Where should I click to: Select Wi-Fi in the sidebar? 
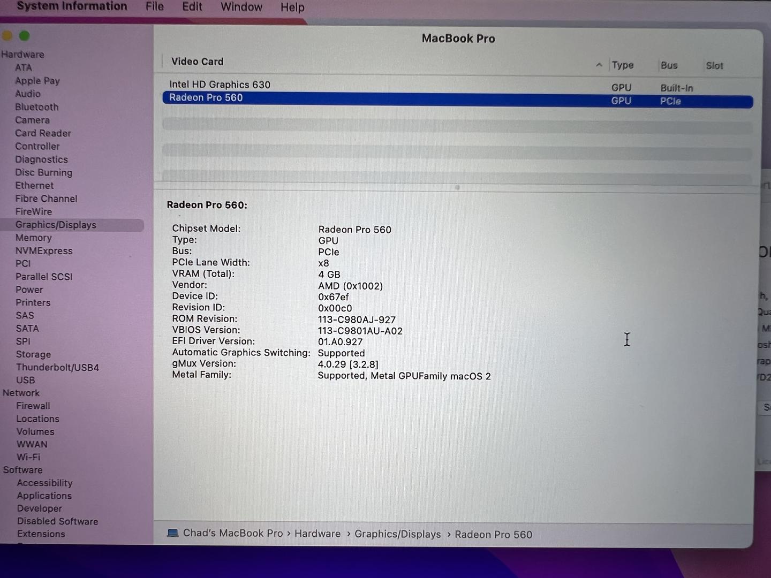pyautogui.click(x=28, y=457)
